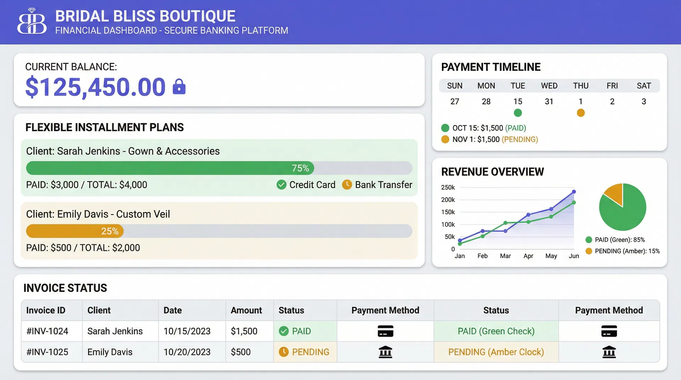
Task: Click the green PAID check icon for INV-1024
Action: click(284, 331)
